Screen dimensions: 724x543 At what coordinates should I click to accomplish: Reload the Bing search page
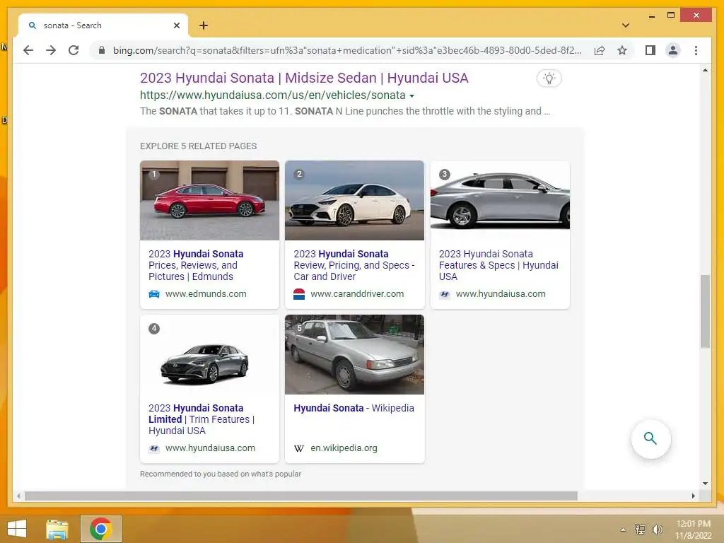coord(74,50)
